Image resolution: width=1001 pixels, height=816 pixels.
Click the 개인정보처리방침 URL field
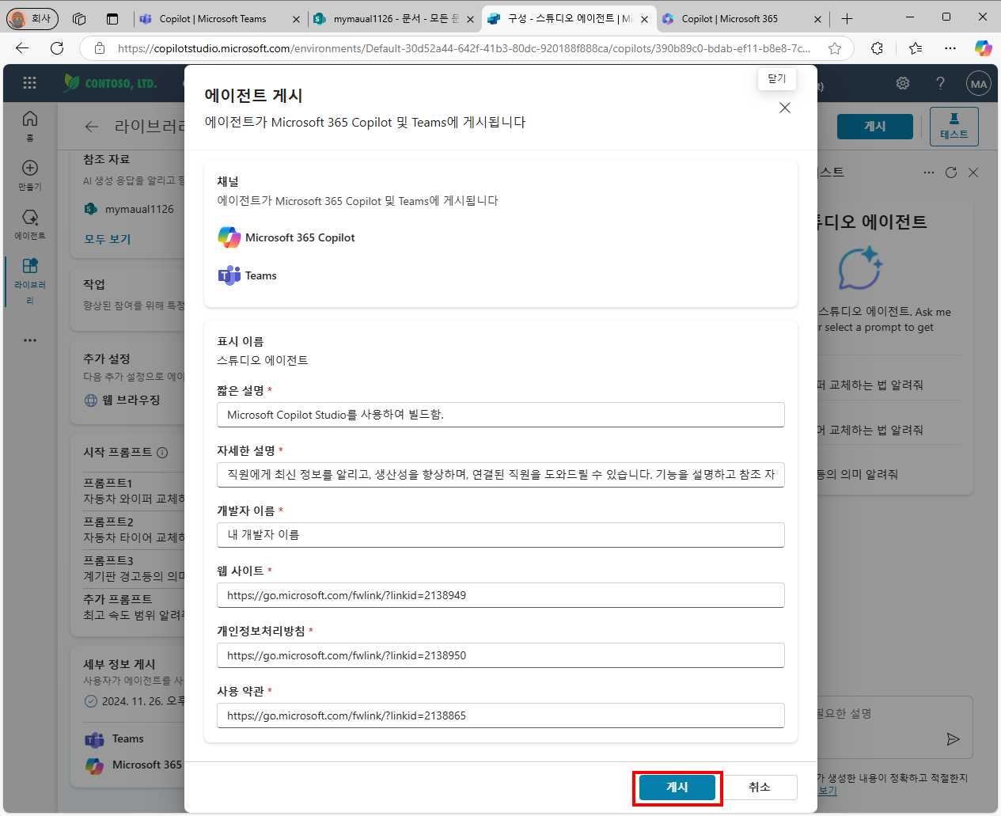(501, 655)
